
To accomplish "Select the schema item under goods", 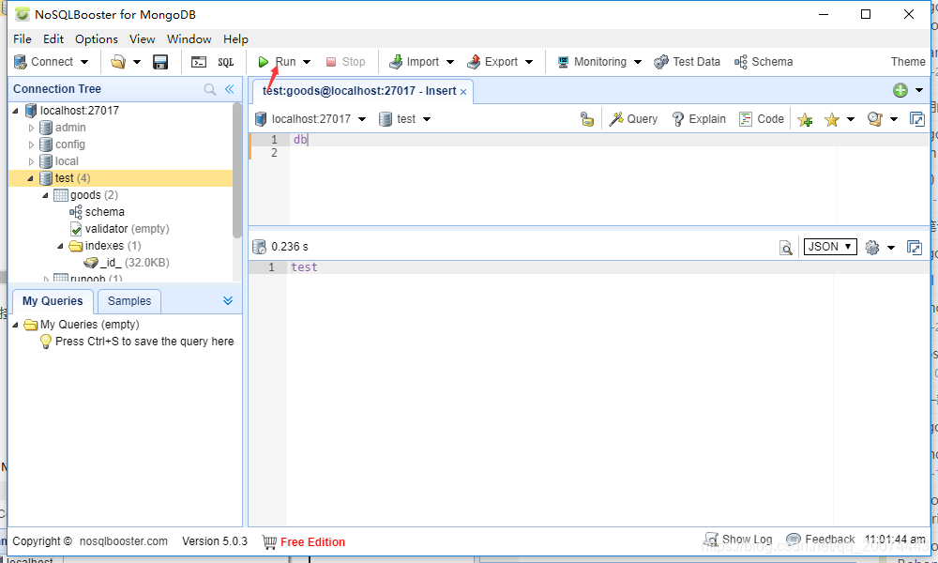I will 105,212.
